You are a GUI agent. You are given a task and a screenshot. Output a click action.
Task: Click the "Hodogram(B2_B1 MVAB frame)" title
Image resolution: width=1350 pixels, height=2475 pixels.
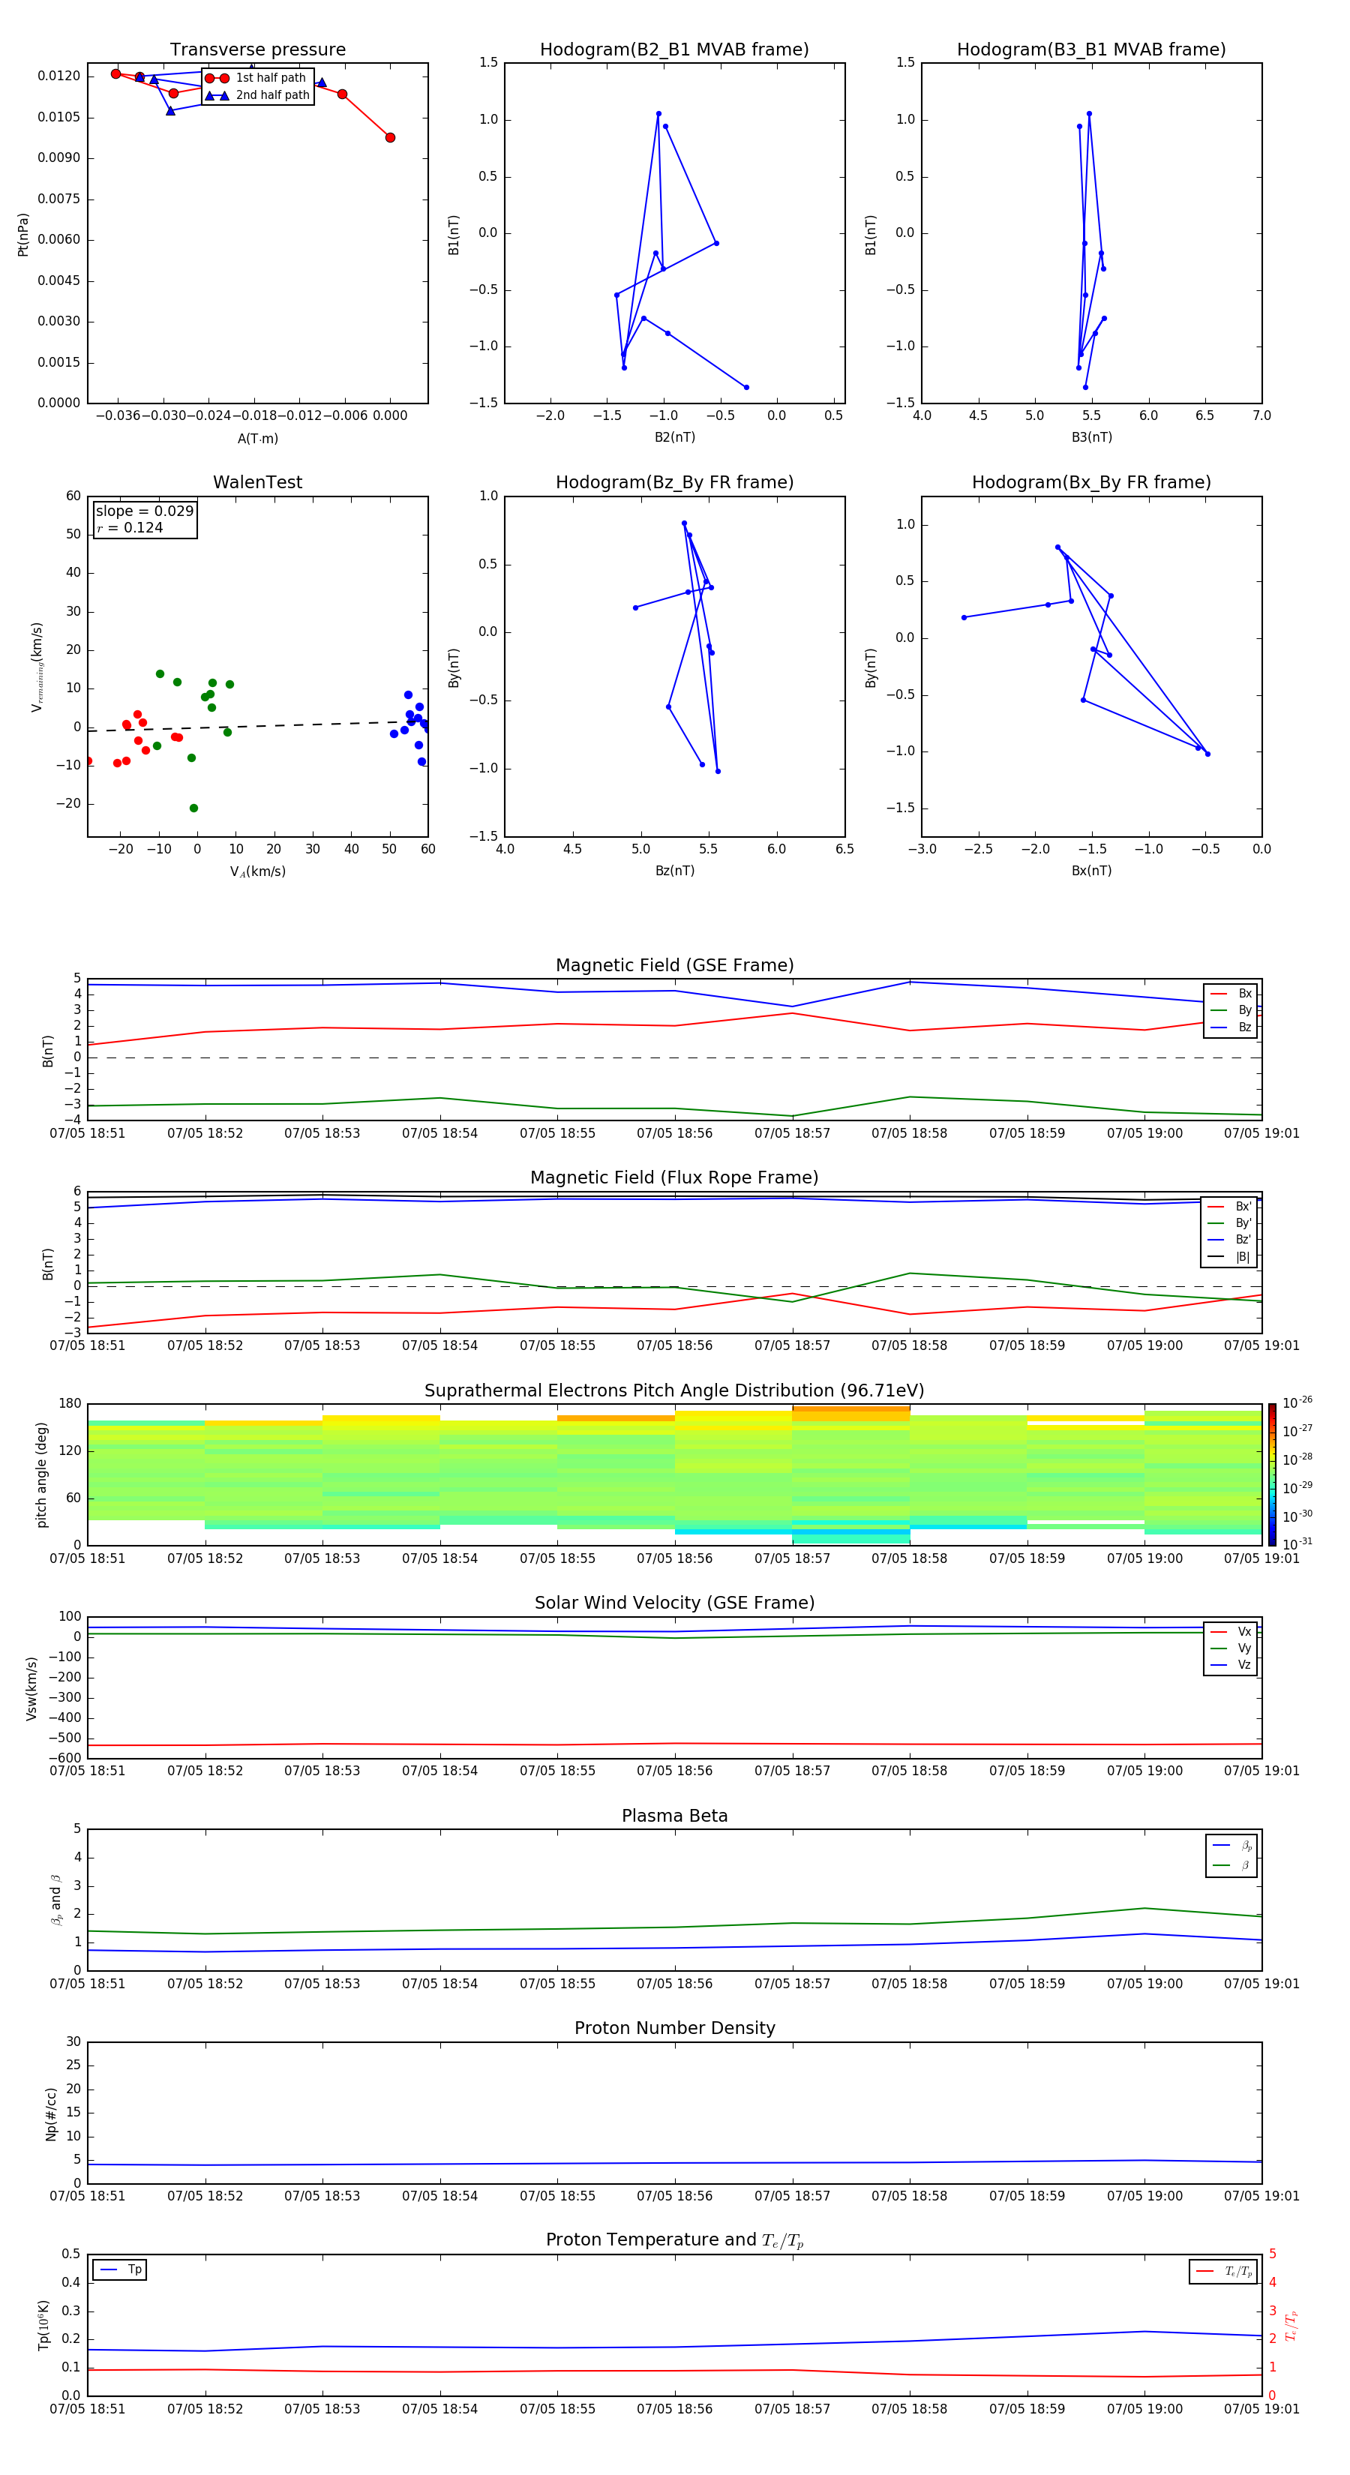pos(674,50)
